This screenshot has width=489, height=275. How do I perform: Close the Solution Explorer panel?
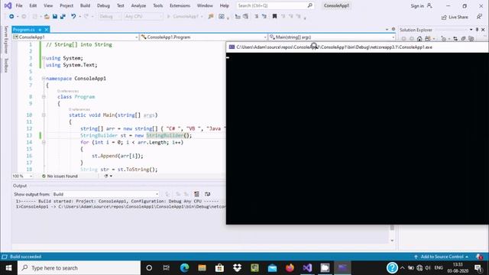point(483,30)
